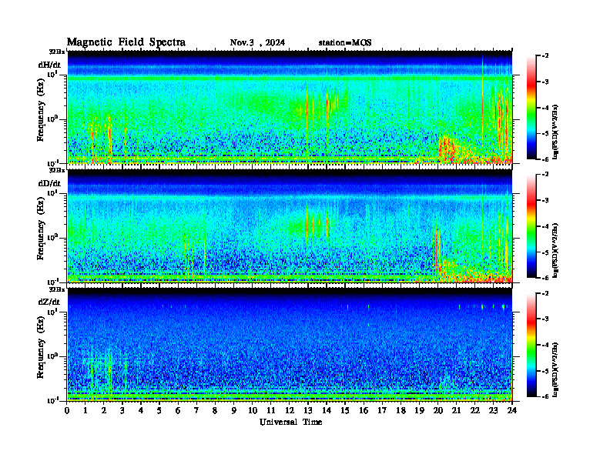This screenshot has width=610, height=471.
Task: Click the dD/dt panel label
Action: [49, 183]
